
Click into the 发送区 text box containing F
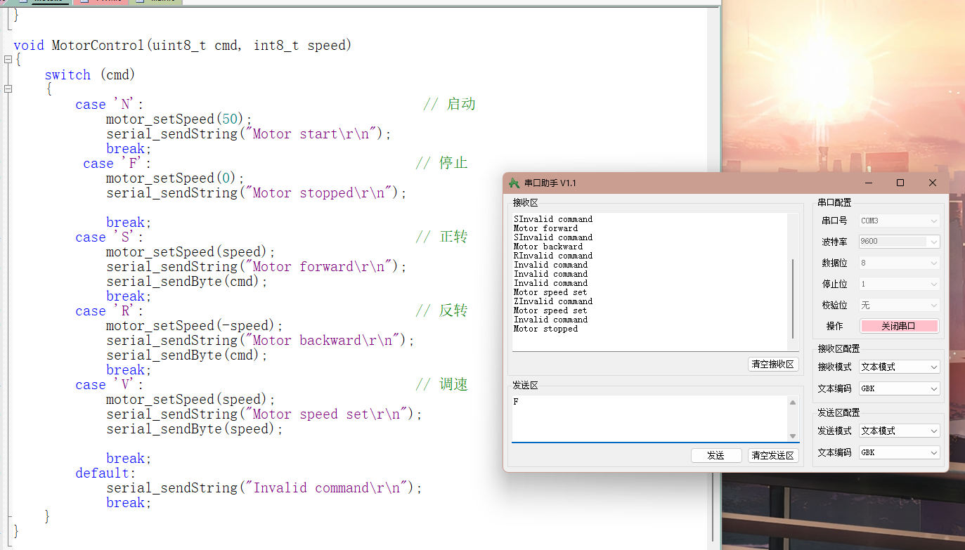click(649, 419)
